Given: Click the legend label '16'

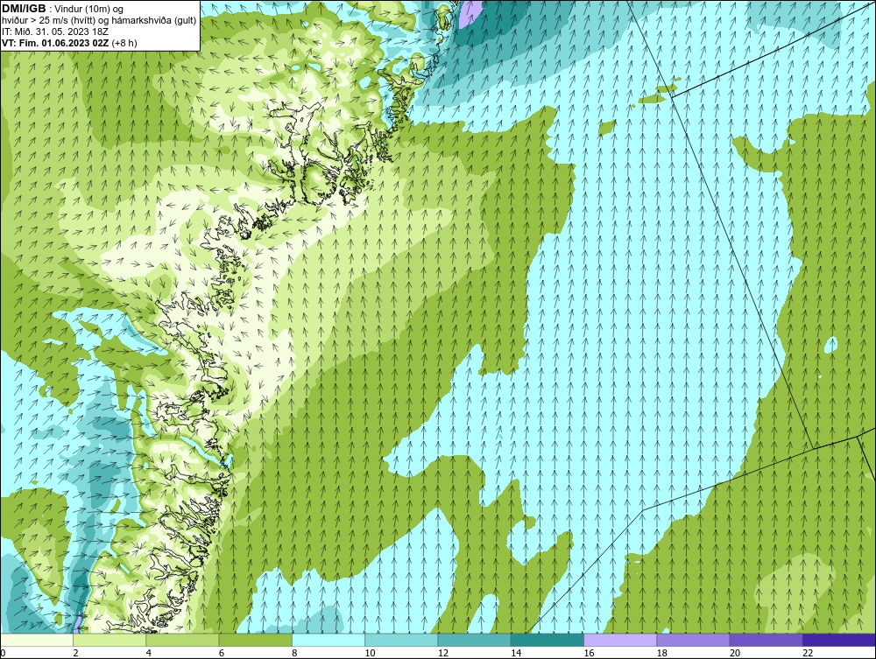Looking at the screenshot, I should click(589, 654).
